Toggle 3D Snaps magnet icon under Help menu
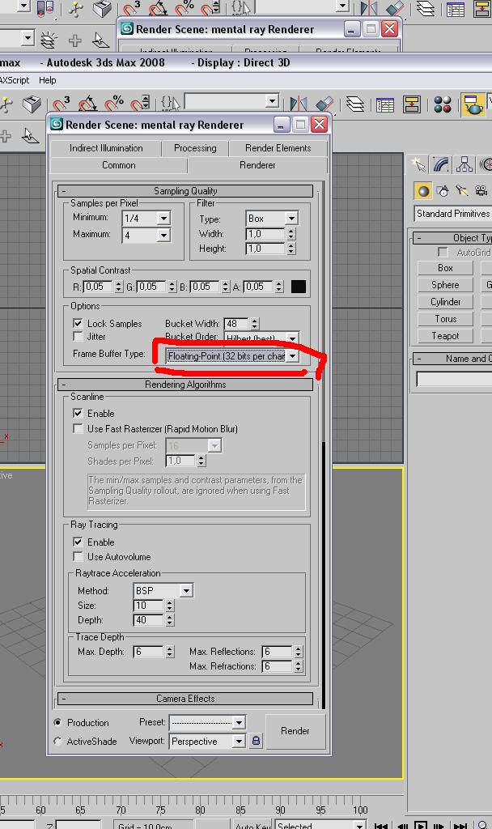The image size is (492, 829). tap(61, 104)
